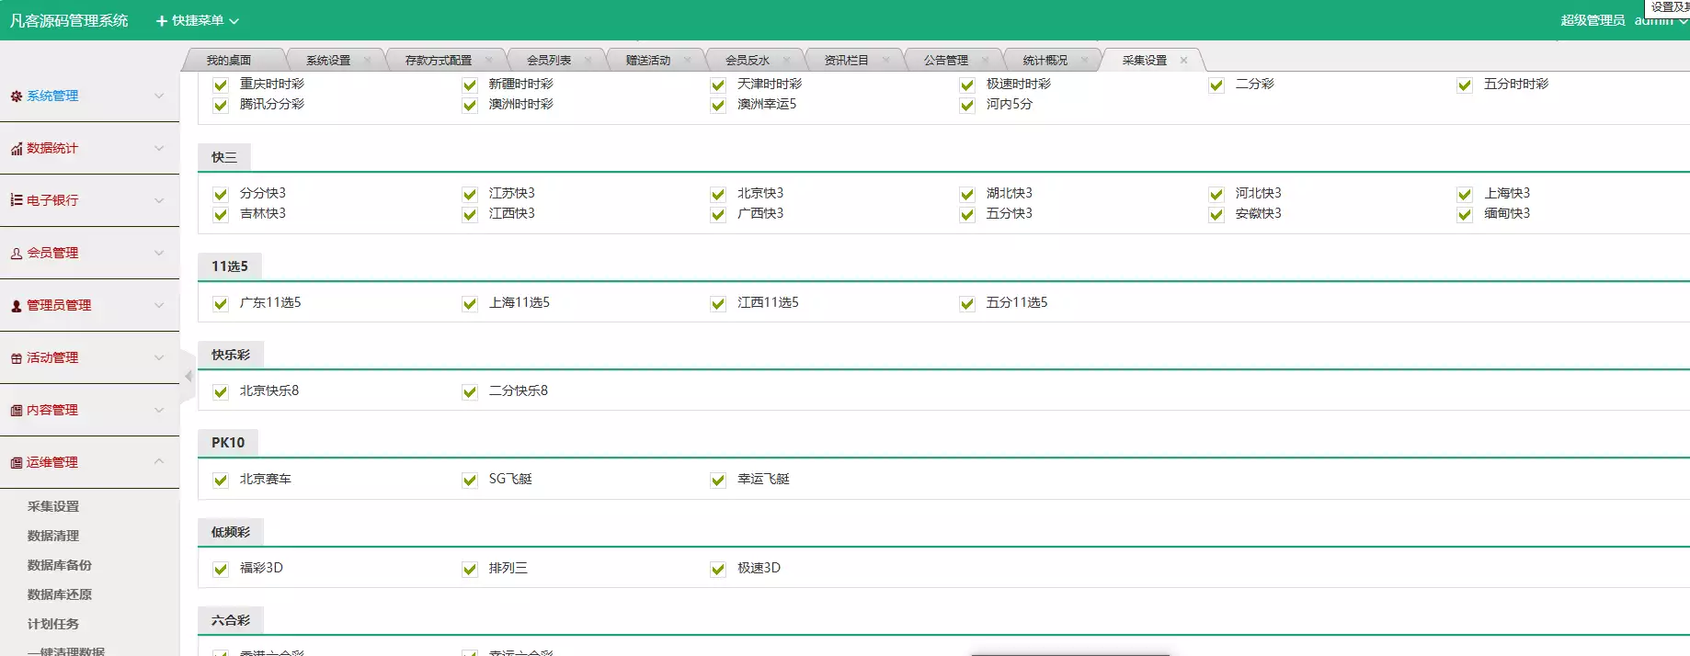Viewport: 1690px width, 656px height.
Task: Click the 活动管理 gift icon
Action: point(17,358)
